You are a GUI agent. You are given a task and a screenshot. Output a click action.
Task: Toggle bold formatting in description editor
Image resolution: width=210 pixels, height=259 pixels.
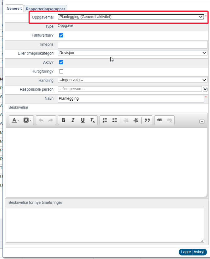(63, 120)
